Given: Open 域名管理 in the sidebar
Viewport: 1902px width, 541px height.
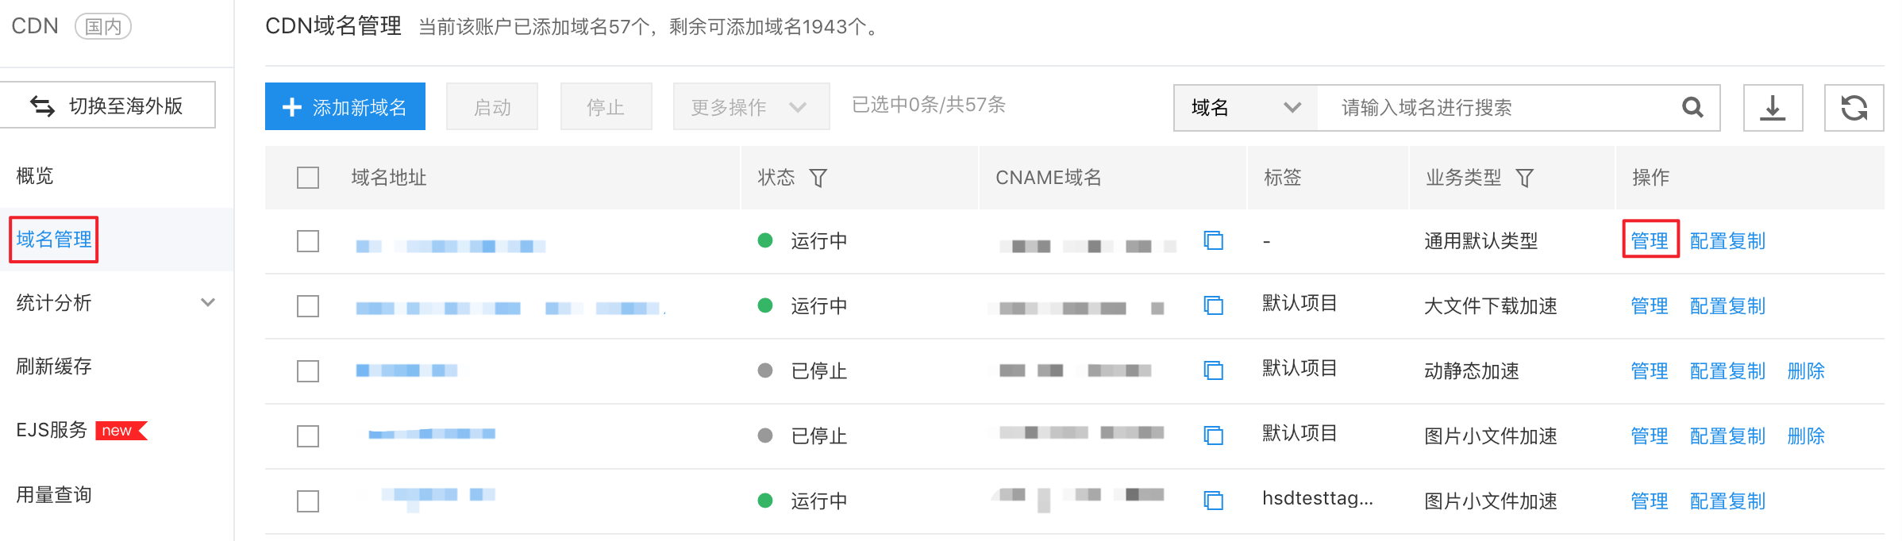Looking at the screenshot, I should pyautogui.click(x=54, y=239).
